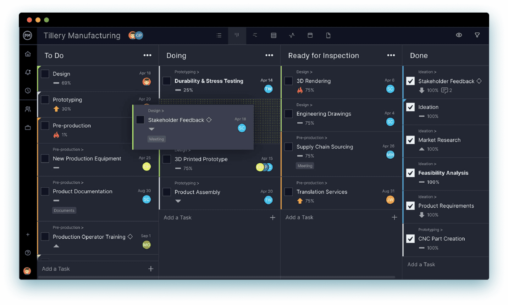
Task: Switch to the list view tab
Action: click(219, 36)
